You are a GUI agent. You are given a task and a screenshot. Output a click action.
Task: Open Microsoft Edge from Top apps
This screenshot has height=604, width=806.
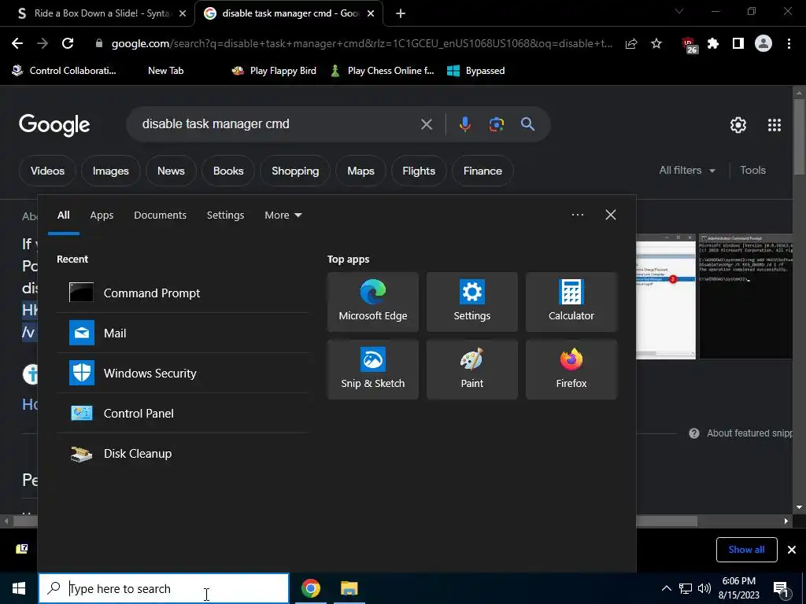[372, 302]
